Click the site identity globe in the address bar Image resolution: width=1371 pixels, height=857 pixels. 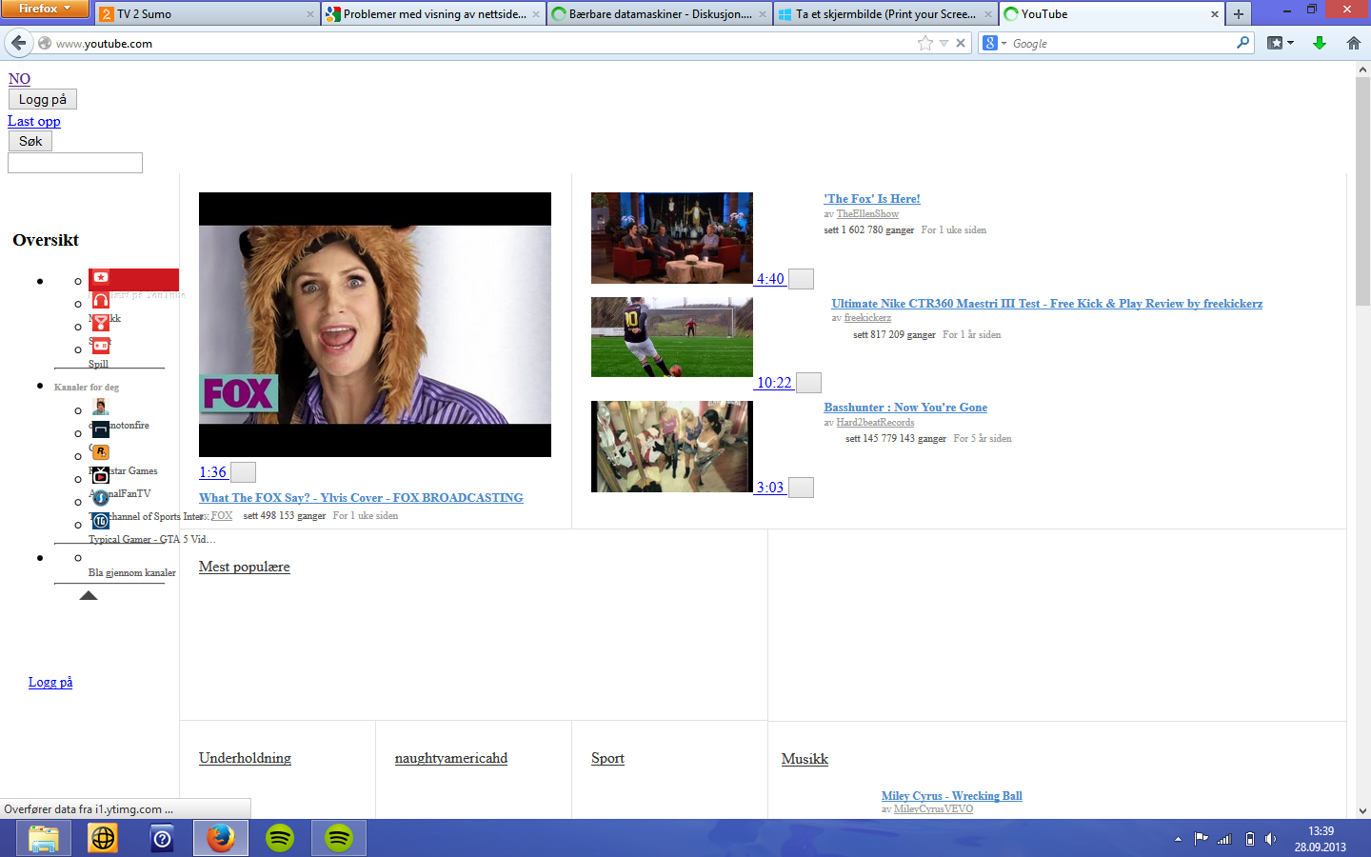coord(44,43)
